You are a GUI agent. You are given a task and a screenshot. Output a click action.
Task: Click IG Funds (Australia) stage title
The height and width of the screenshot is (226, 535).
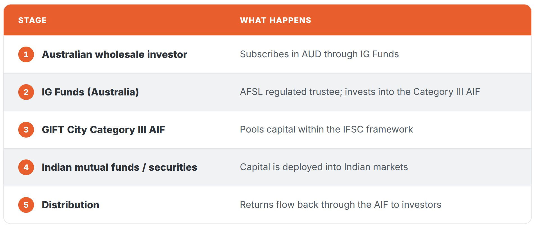coord(90,92)
